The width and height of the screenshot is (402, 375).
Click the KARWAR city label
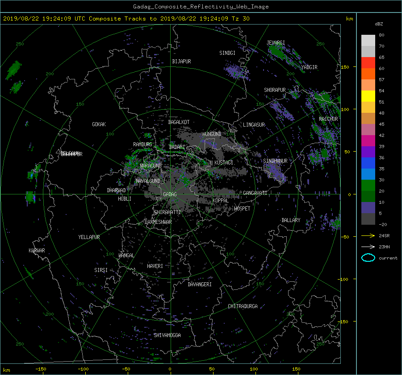(37, 250)
